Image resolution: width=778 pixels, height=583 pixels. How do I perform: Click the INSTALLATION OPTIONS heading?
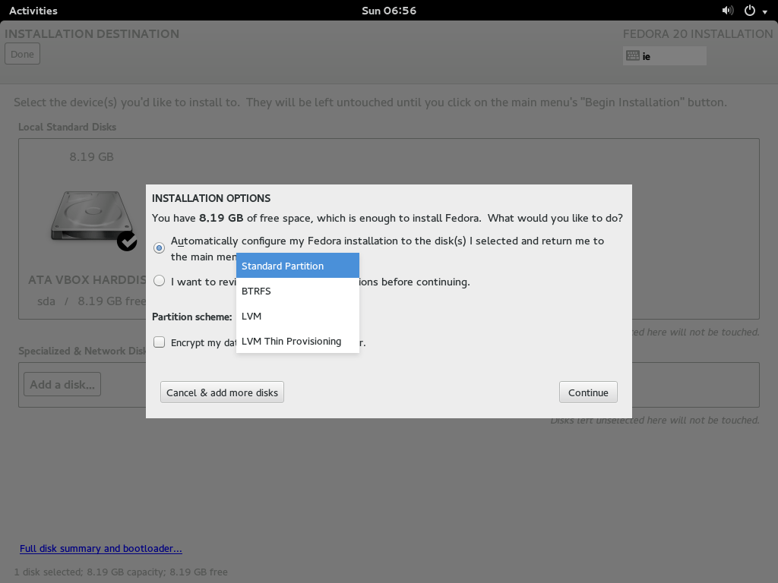coord(211,198)
